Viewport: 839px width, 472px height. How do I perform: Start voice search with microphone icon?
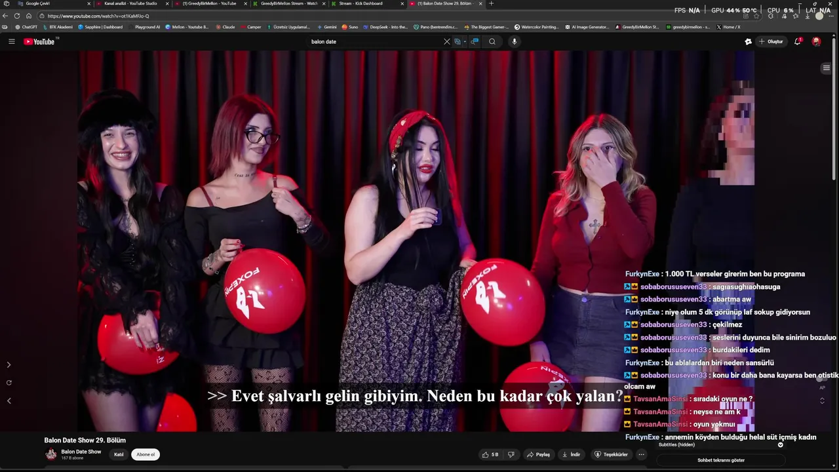(x=515, y=41)
